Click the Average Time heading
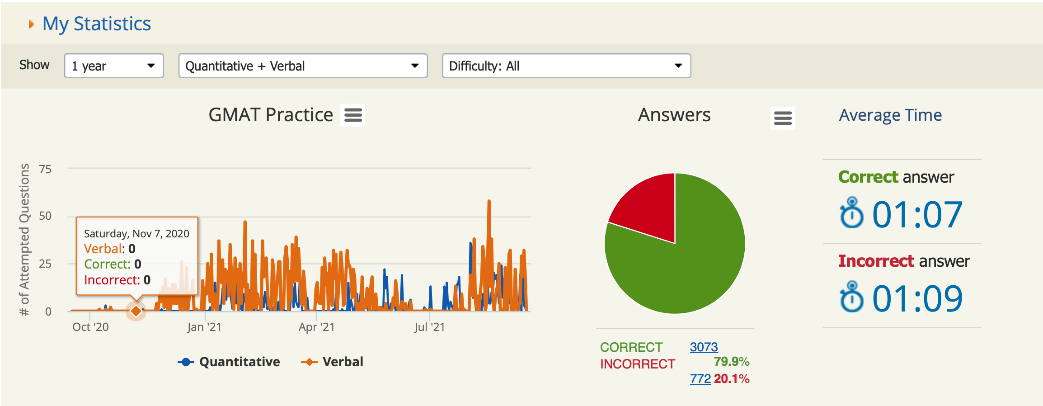Image resolution: width=1043 pixels, height=406 pixels. pyautogui.click(x=890, y=115)
